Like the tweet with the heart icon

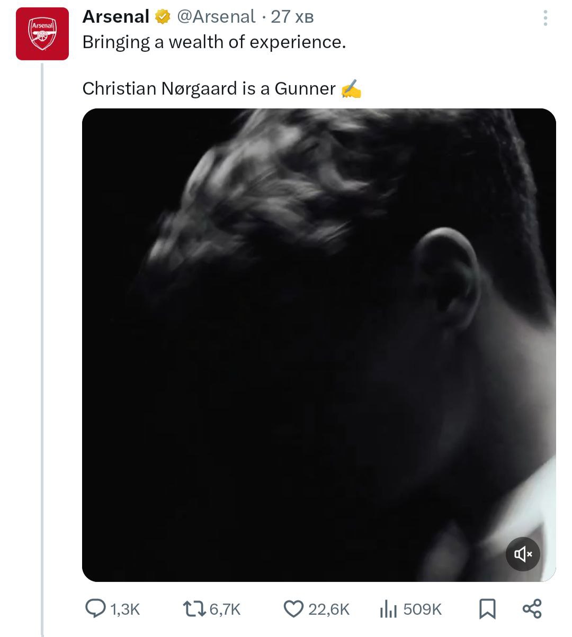pyautogui.click(x=293, y=609)
